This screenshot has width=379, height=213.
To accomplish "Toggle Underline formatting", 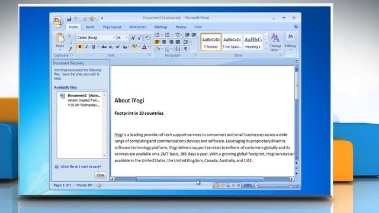I will [x=94, y=47].
